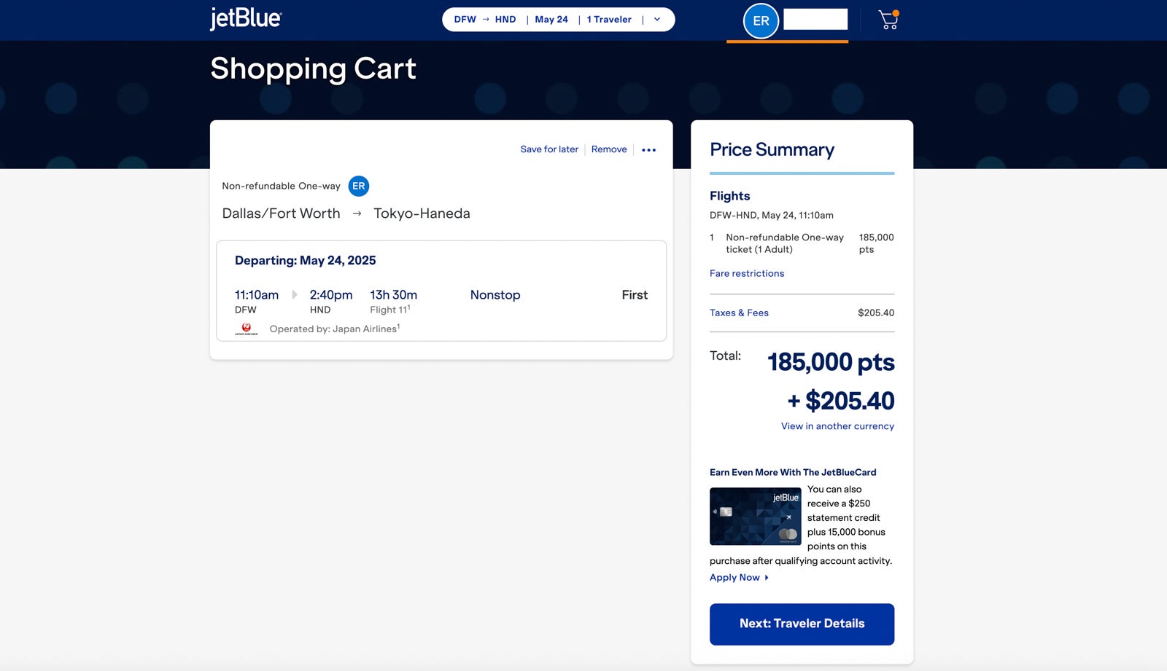Click Tokyo-Haneda destination text

pyautogui.click(x=422, y=213)
